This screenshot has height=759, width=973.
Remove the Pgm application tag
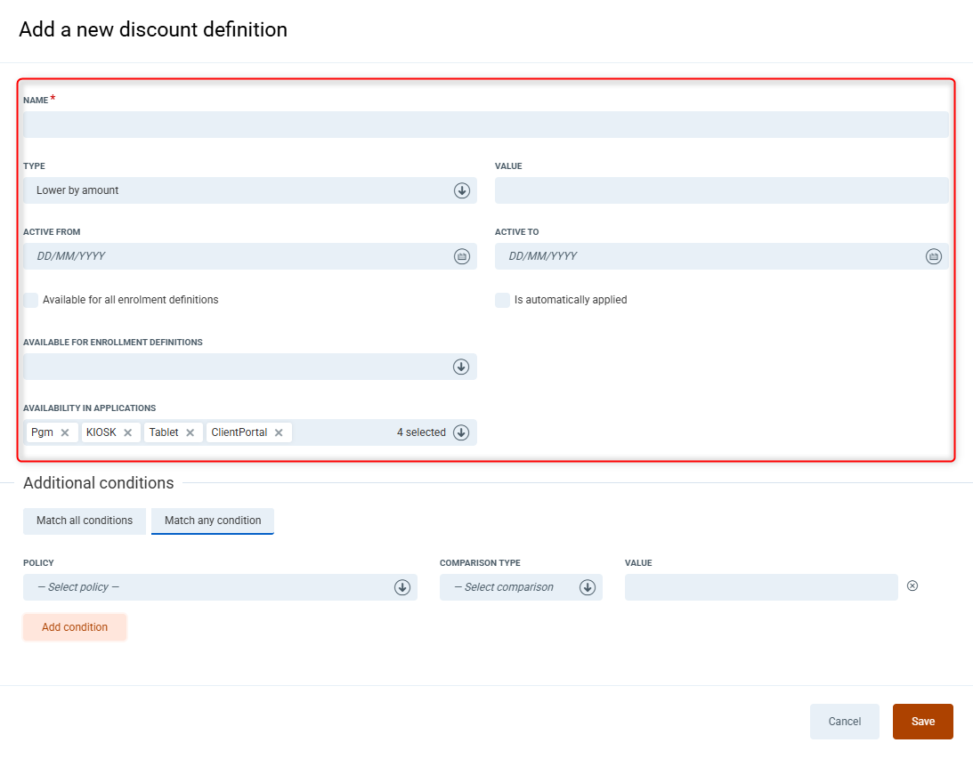pyautogui.click(x=65, y=433)
